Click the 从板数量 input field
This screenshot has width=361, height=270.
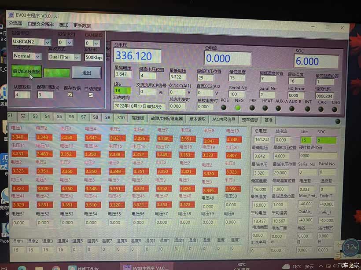22,95
